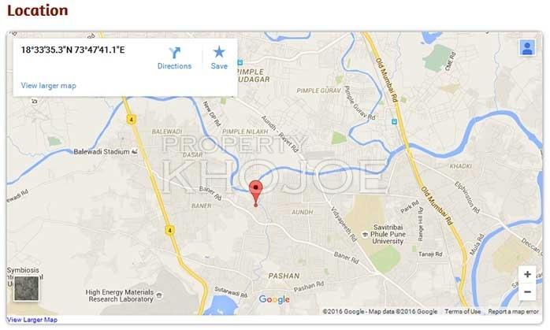This screenshot has height=330, width=550.
Task: Open the 'View Larger Map' link below map
Action: [x=32, y=320]
